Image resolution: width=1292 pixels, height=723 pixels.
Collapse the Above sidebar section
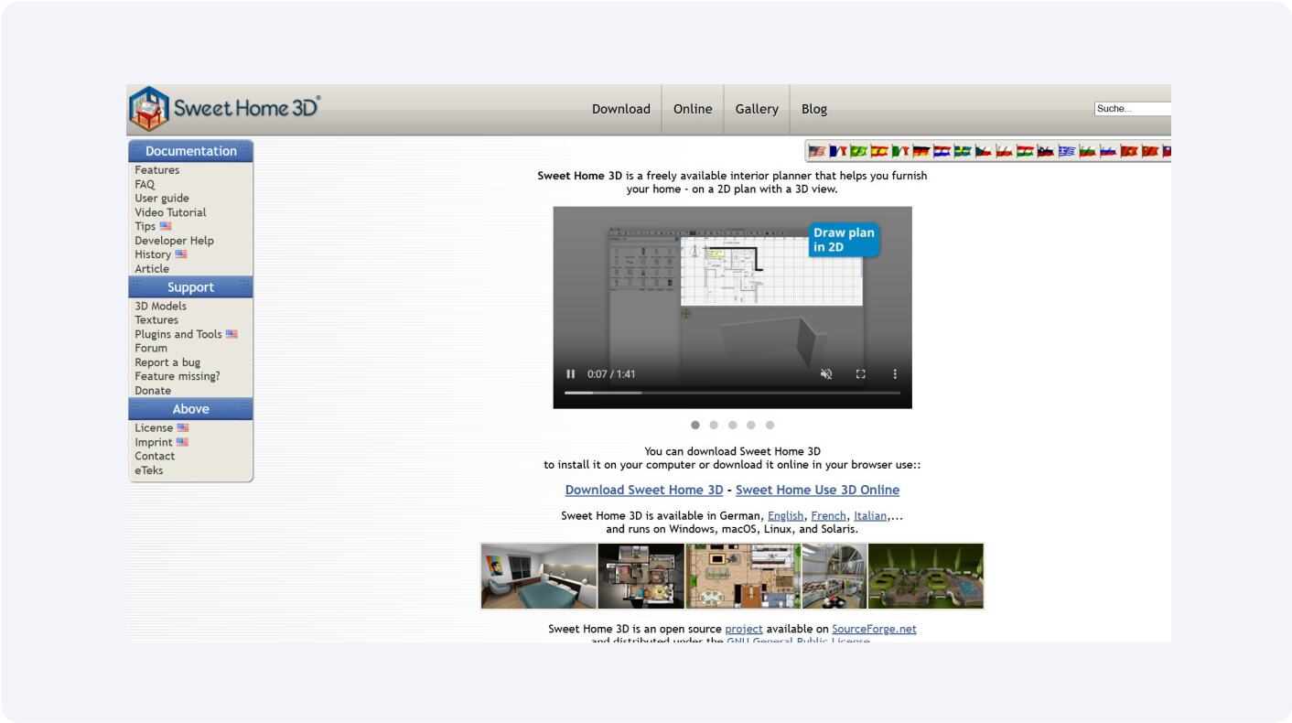190,409
